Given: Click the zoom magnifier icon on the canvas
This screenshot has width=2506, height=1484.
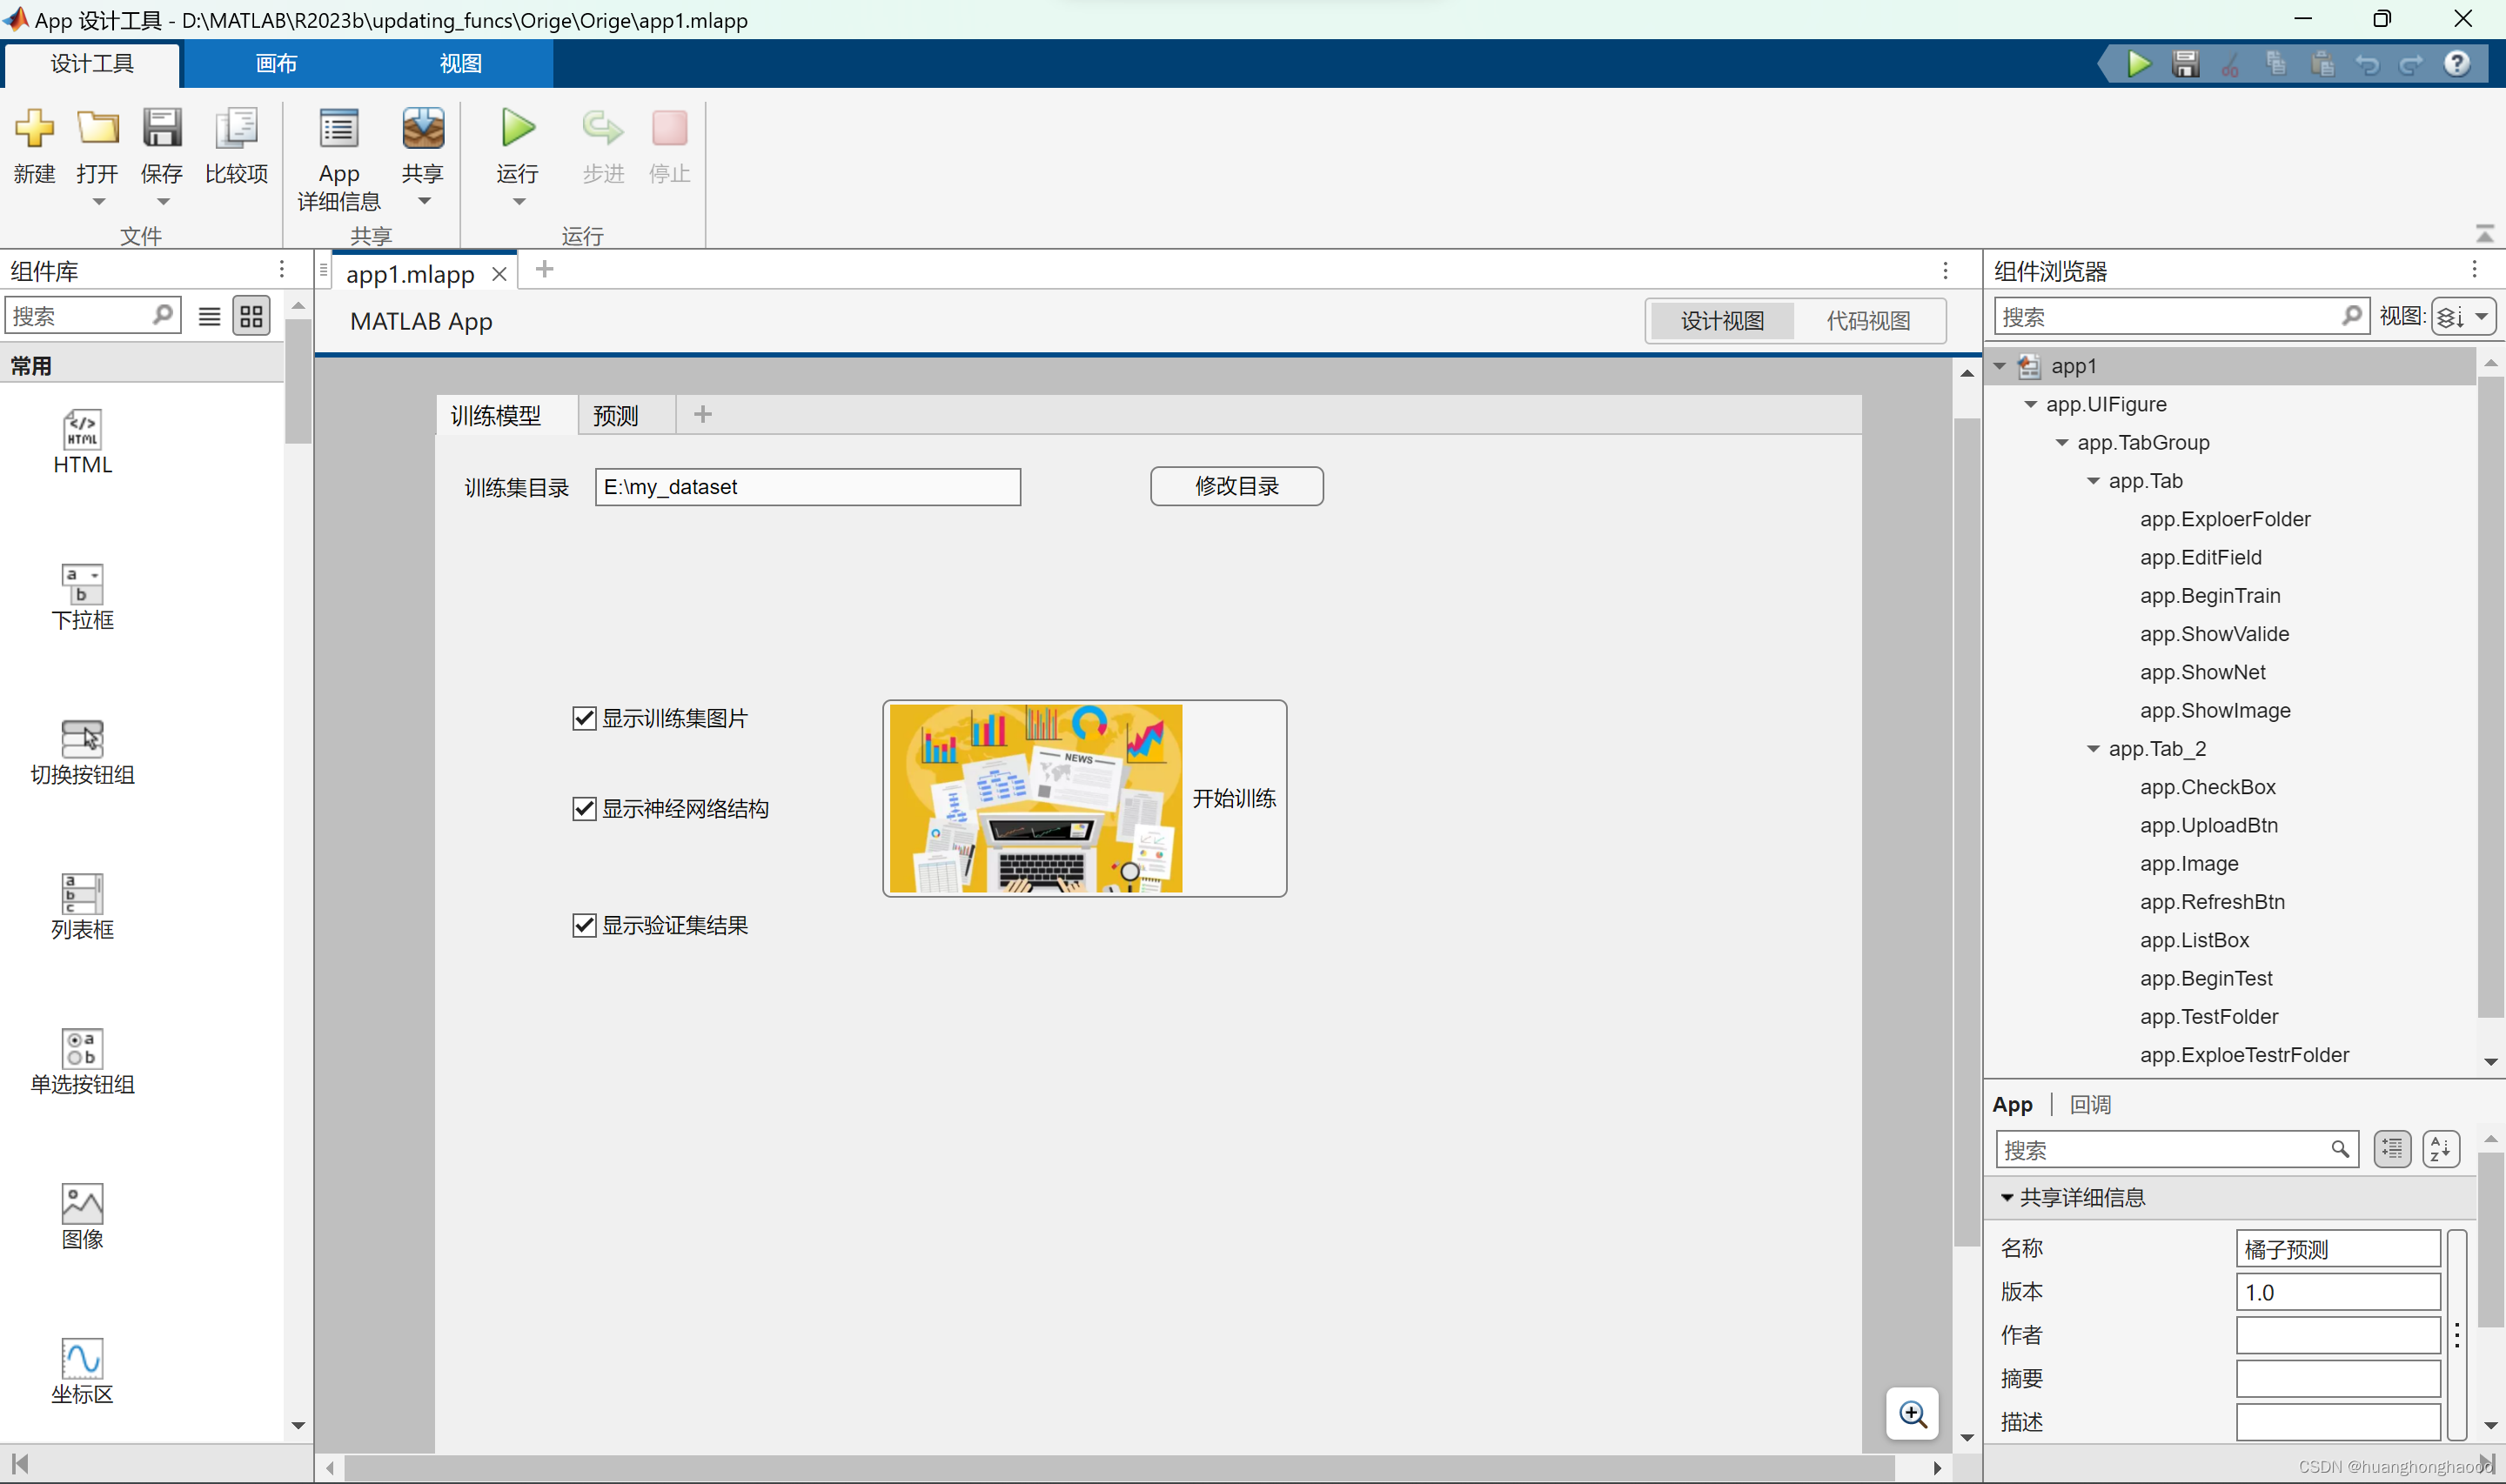Looking at the screenshot, I should [1912, 1414].
